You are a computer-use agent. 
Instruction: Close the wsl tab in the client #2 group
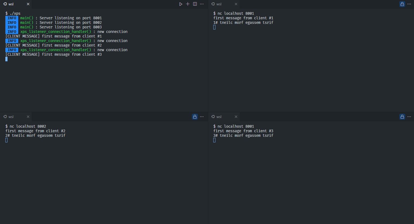28,117
